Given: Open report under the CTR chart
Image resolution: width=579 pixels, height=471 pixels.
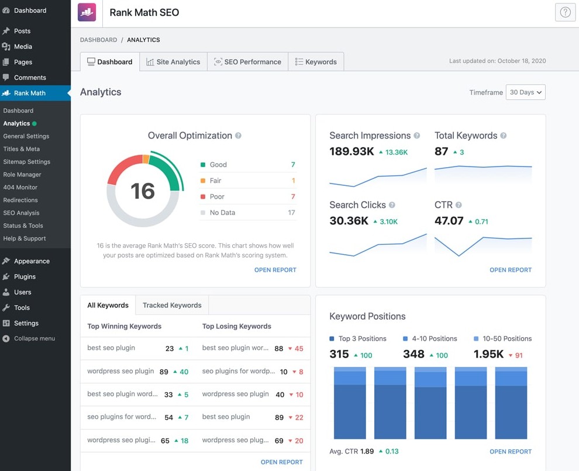Looking at the screenshot, I should pos(511,270).
